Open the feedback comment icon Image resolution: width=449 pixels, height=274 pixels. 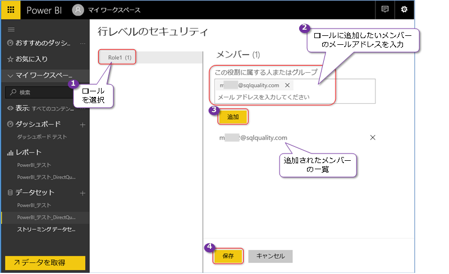385,10
